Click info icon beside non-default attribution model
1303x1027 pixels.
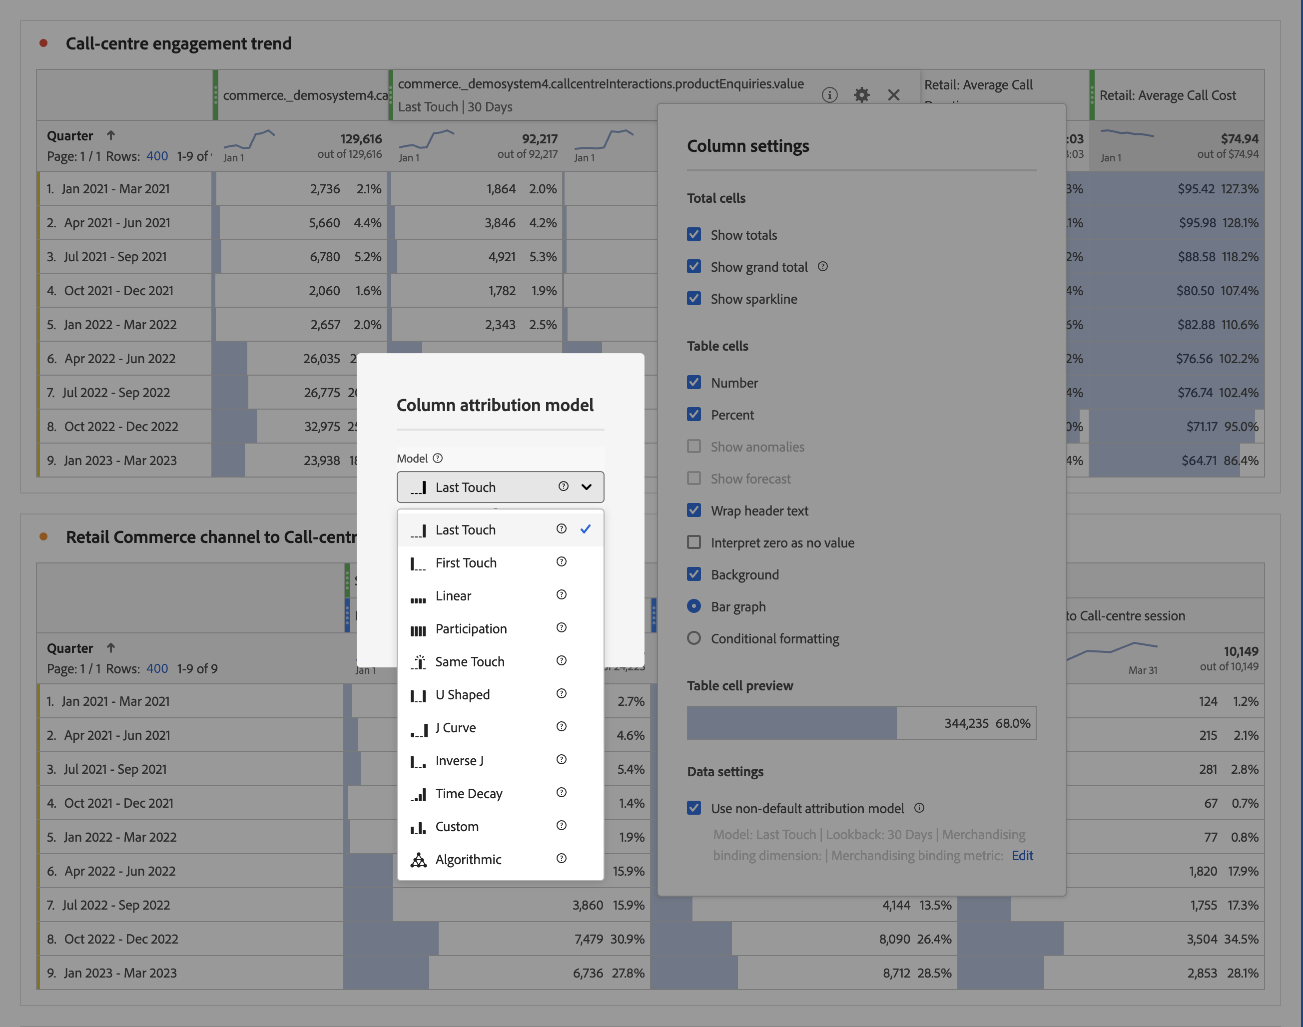(x=919, y=808)
